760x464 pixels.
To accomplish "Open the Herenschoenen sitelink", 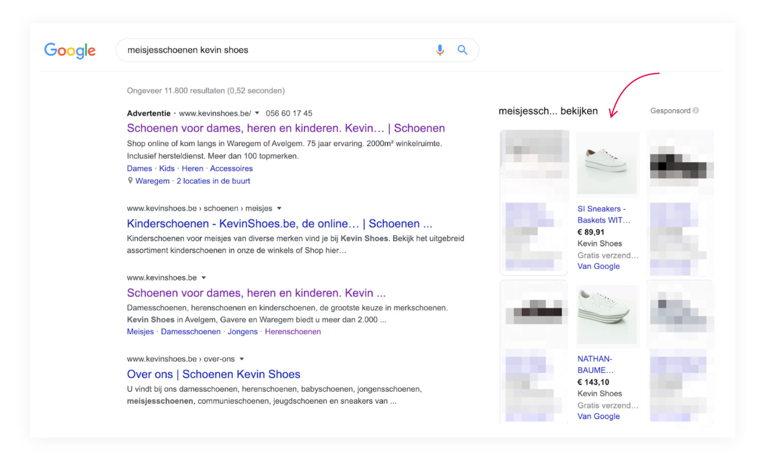I will (x=293, y=331).
